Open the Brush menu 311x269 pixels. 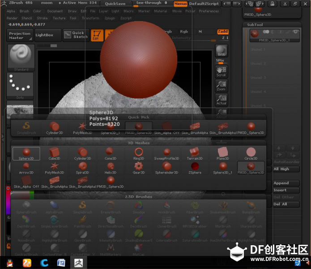24,11
